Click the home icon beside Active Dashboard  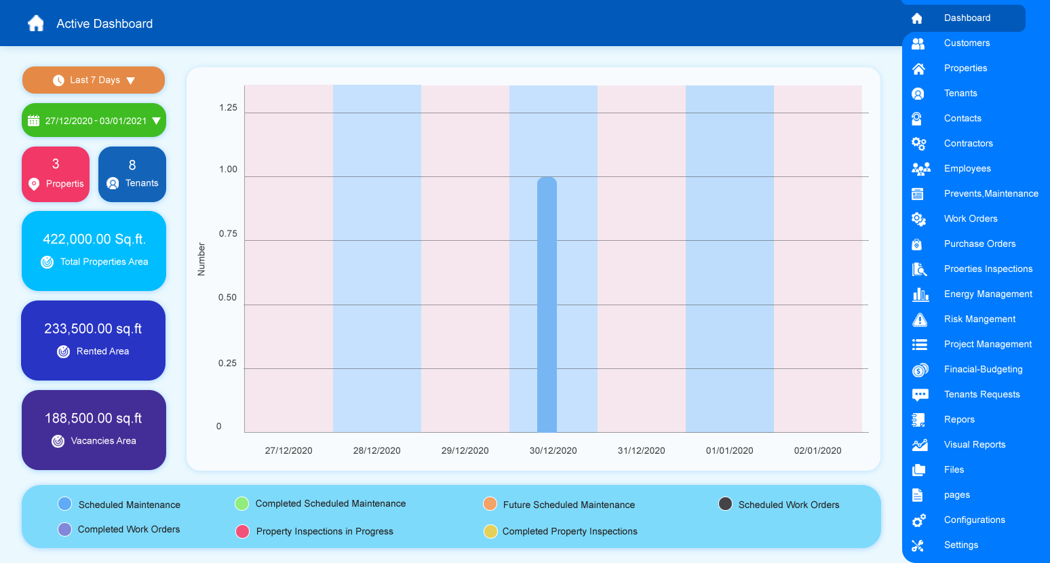[36, 24]
